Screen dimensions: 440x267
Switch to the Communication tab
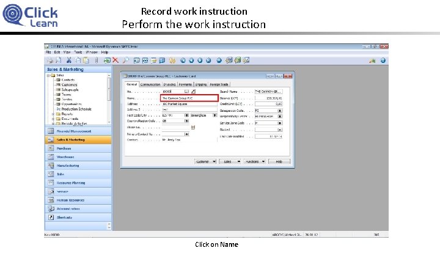point(150,84)
